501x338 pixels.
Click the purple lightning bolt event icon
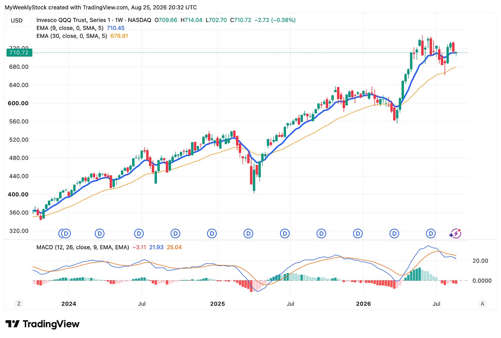(455, 234)
